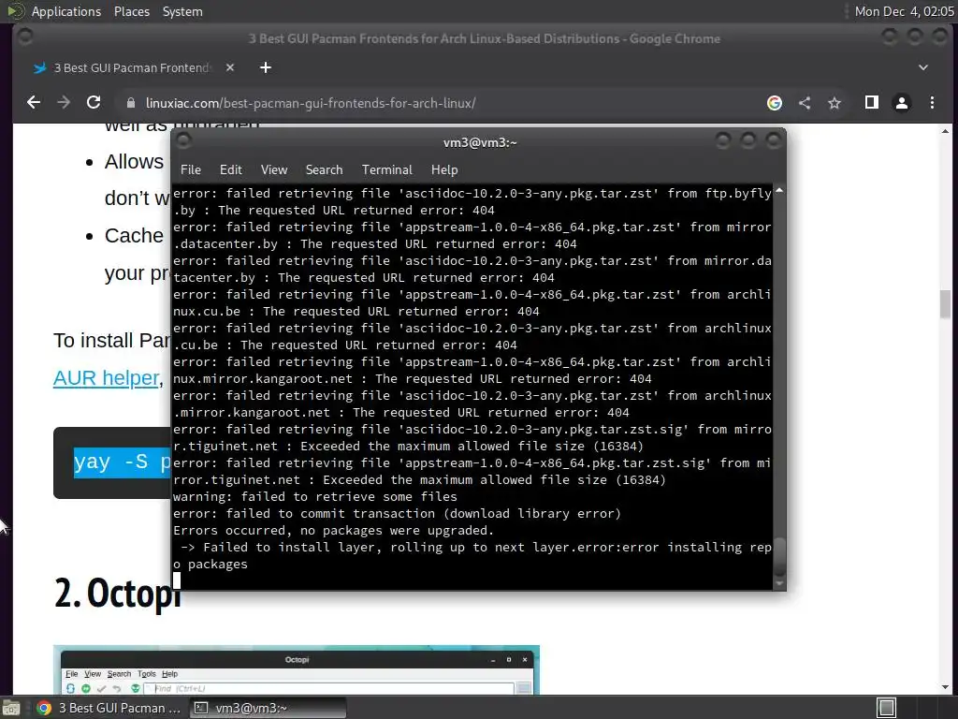Open terminal File menu
958x719 pixels.
pos(191,170)
